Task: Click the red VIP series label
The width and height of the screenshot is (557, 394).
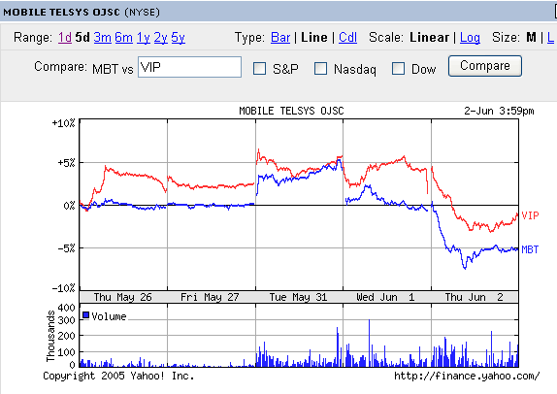Action: (x=530, y=215)
